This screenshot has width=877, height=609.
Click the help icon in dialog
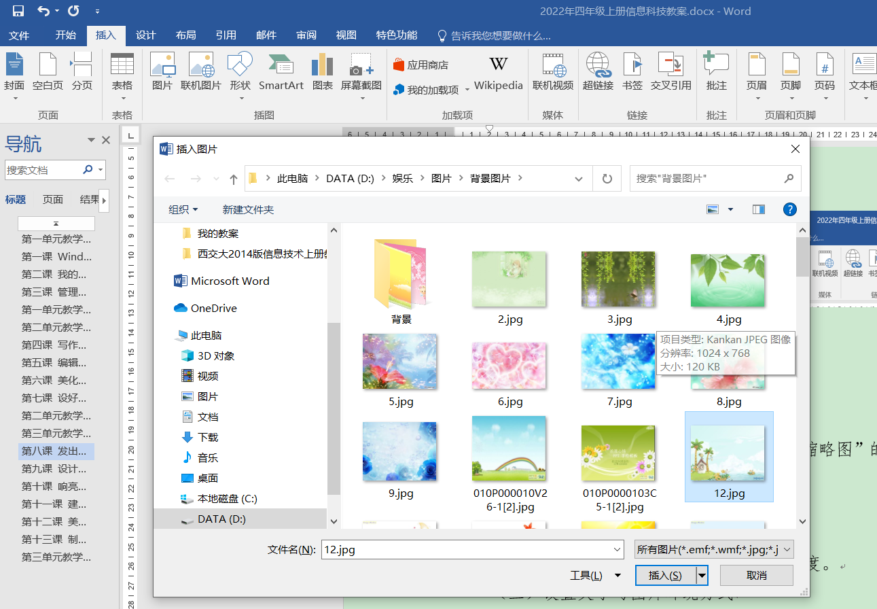point(789,209)
